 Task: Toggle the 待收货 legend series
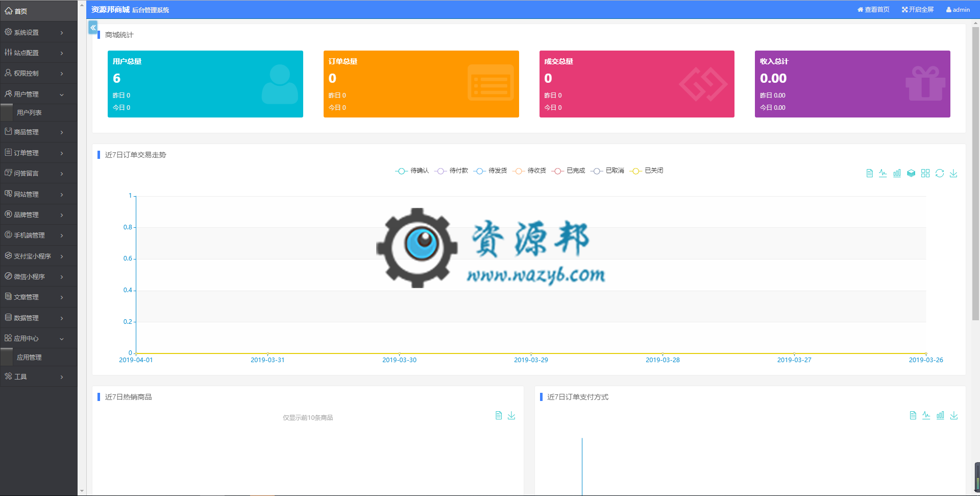click(529, 171)
